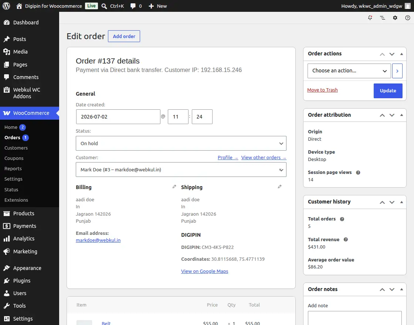The height and width of the screenshot is (325, 414).
Task: Move Order attribution panel down
Action: [392, 115]
